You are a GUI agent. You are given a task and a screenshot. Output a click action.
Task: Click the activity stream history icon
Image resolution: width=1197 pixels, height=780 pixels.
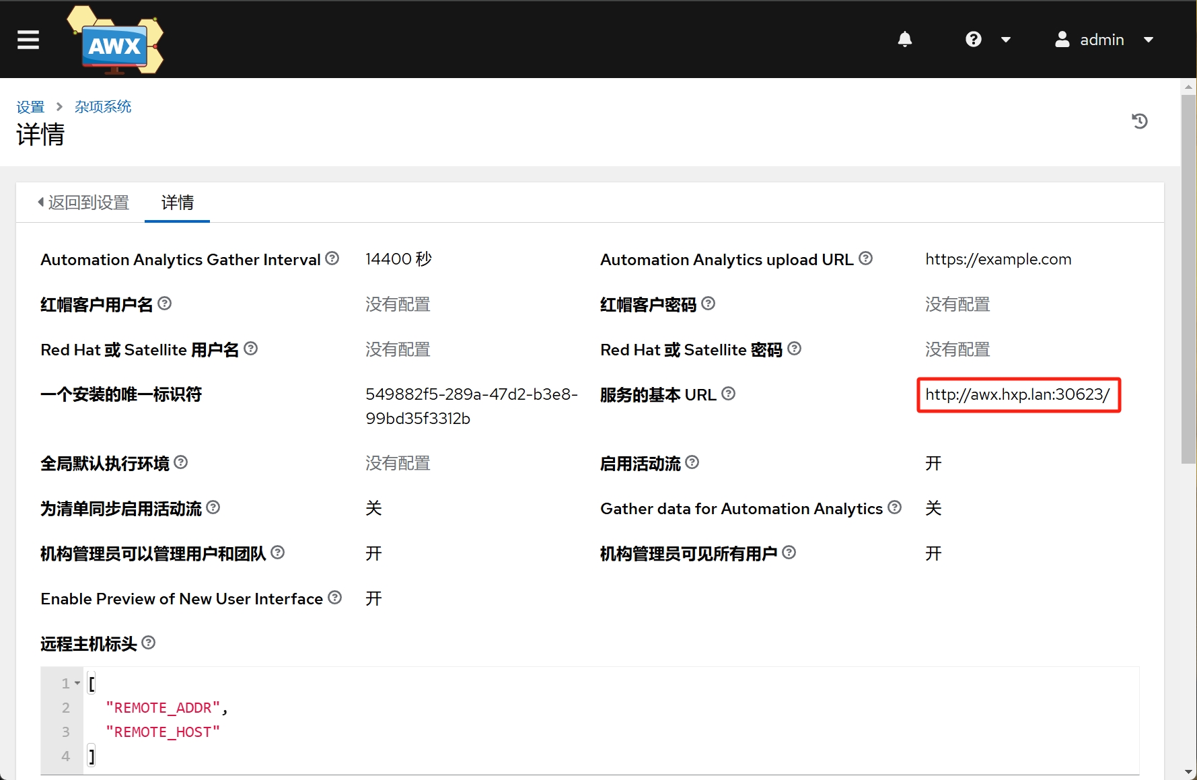pos(1140,121)
